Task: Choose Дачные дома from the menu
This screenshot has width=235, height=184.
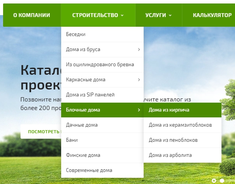Action: coord(102,125)
